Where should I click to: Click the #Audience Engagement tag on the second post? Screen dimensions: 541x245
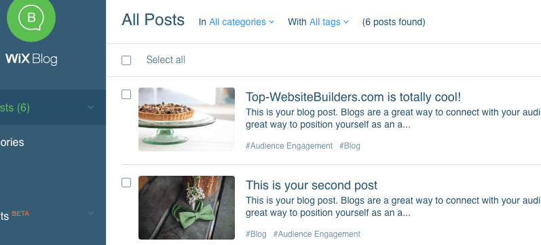(317, 234)
